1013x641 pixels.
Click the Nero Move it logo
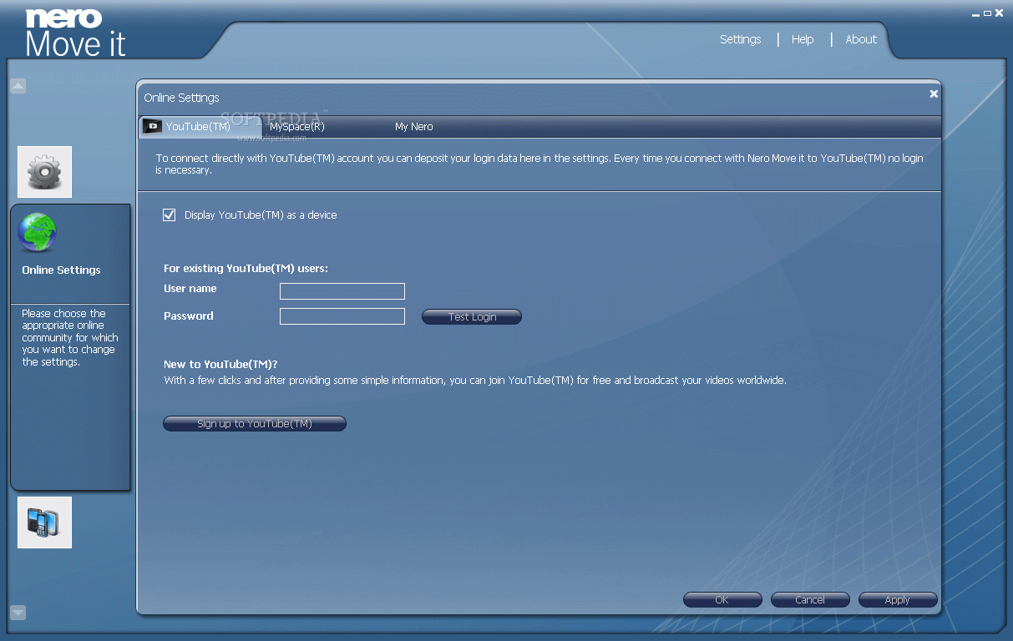click(75, 33)
